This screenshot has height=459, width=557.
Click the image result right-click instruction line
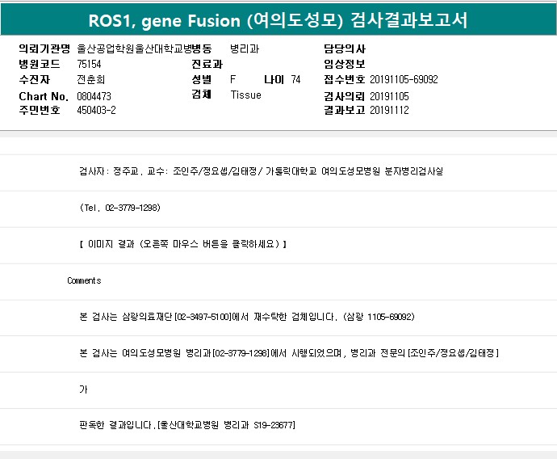click(x=183, y=243)
